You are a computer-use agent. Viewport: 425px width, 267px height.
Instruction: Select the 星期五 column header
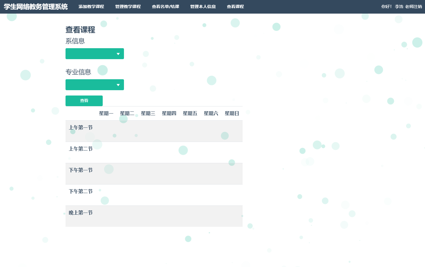190,114
